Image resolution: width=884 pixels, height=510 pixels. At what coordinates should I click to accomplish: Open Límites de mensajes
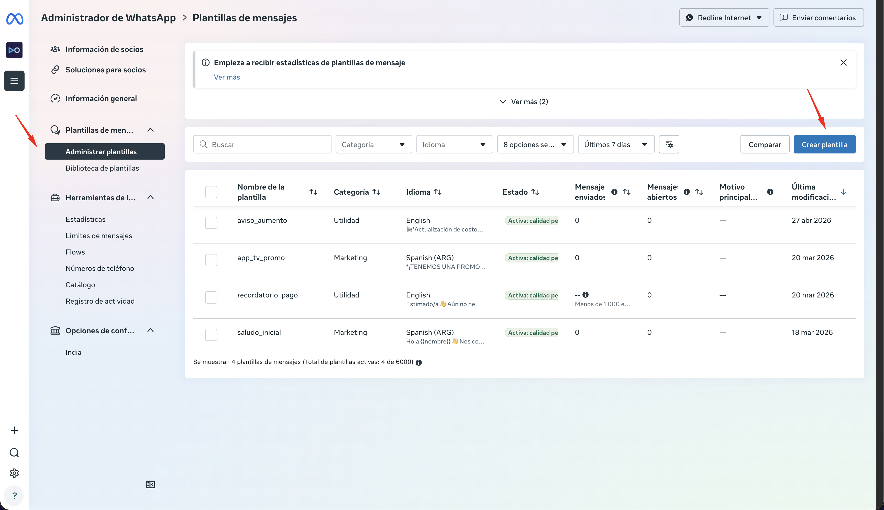click(99, 236)
